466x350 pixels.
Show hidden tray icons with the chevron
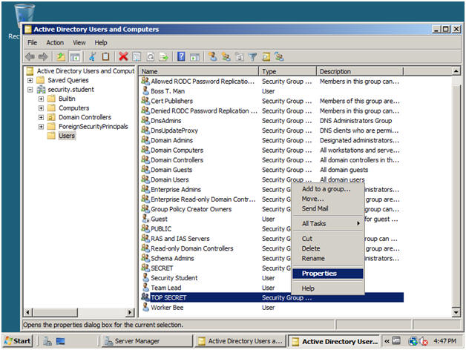coord(387,341)
